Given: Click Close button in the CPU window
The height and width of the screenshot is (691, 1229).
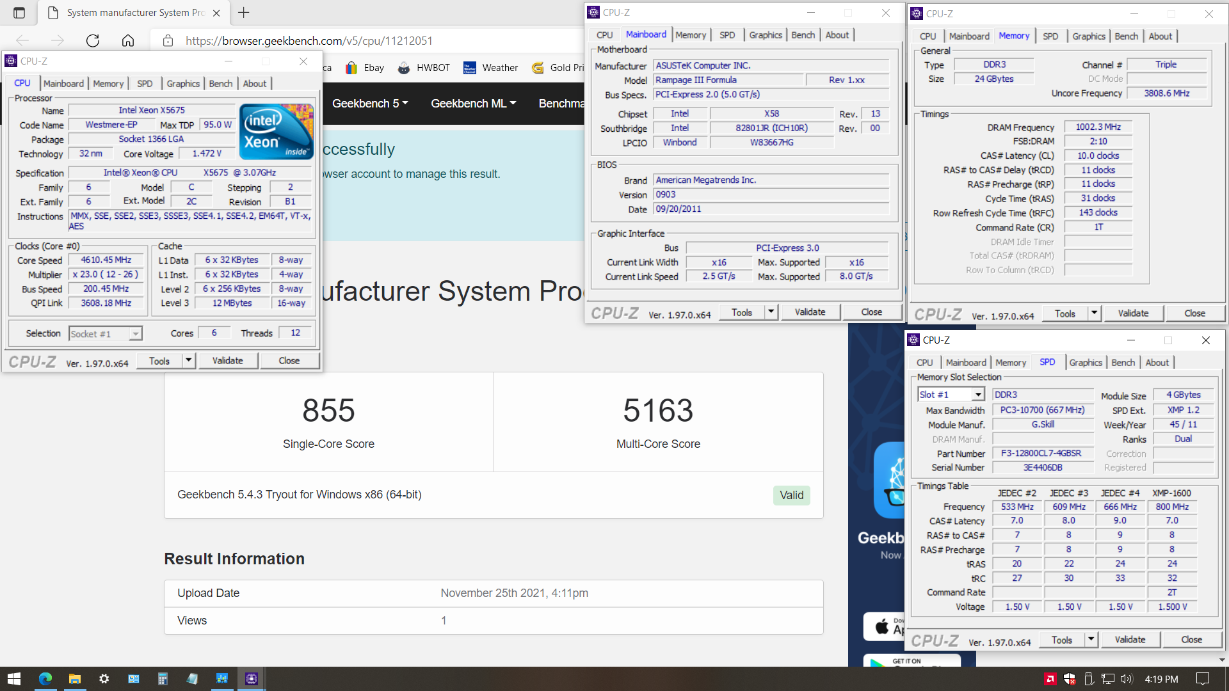Looking at the screenshot, I should (289, 361).
